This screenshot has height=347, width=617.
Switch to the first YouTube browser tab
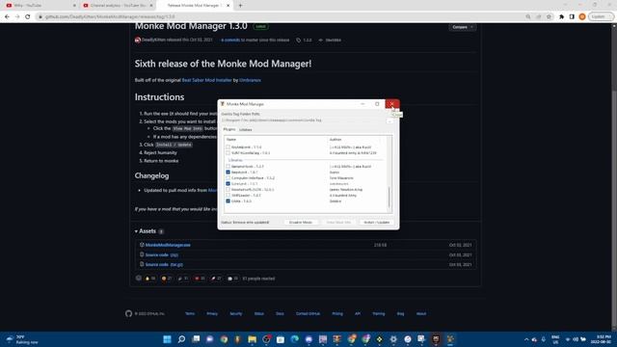40,6
